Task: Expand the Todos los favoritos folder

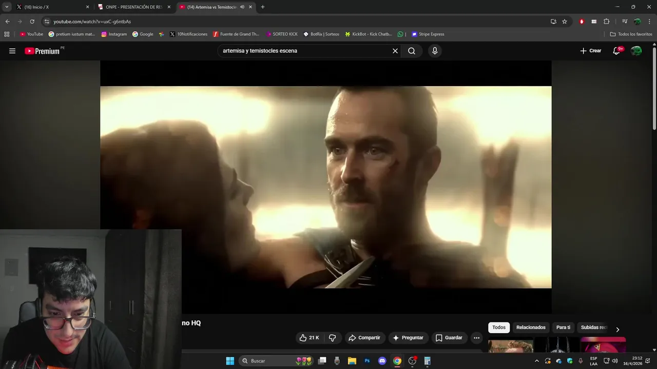Action: (631, 34)
